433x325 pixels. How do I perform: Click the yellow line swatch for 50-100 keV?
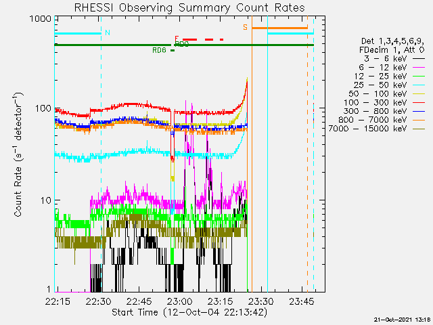419,94
